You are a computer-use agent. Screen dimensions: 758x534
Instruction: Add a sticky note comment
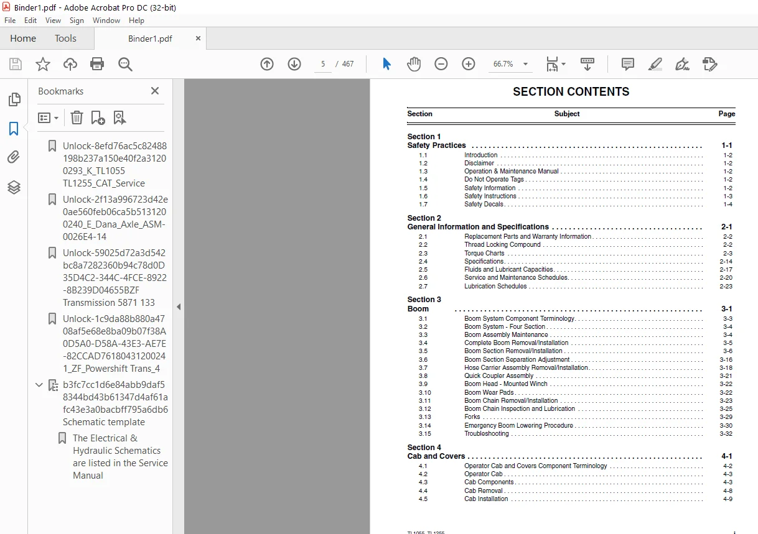628,64
